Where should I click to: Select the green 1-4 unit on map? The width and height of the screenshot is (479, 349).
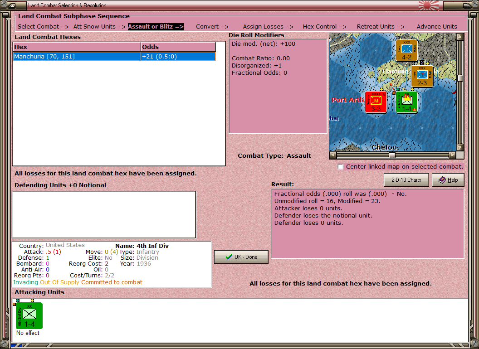coord(406,102)
